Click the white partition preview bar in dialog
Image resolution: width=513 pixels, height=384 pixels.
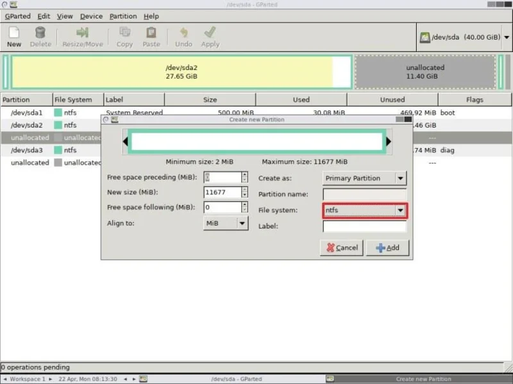257,141
